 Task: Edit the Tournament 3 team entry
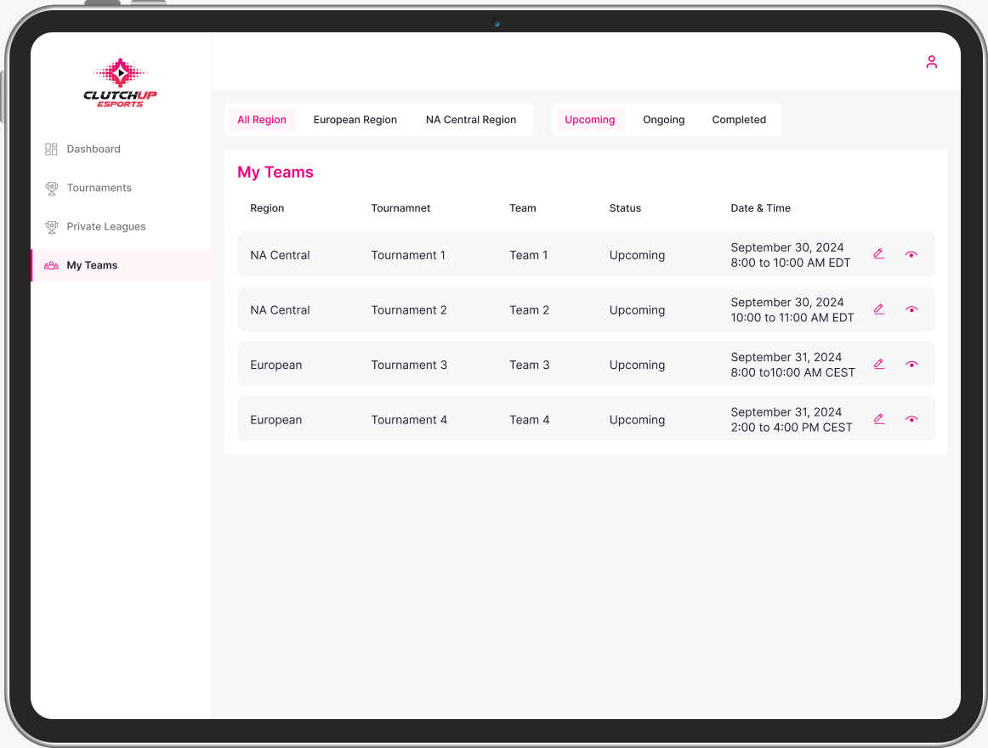coord(879,364)
